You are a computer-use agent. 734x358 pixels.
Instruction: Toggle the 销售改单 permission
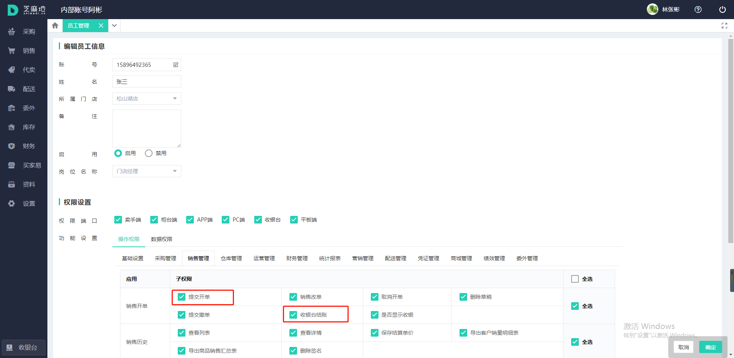tap(293, 297)
